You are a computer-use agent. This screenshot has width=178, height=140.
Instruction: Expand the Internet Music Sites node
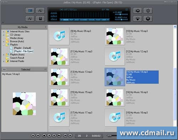[4, 32]
